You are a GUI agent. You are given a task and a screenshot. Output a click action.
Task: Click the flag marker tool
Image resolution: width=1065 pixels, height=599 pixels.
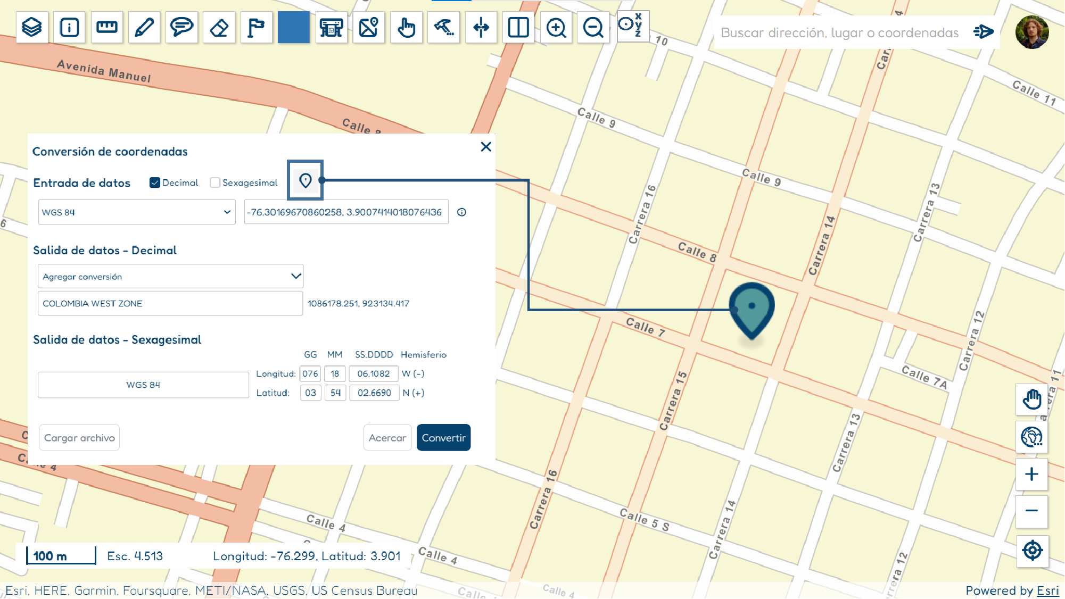[257, 27]
